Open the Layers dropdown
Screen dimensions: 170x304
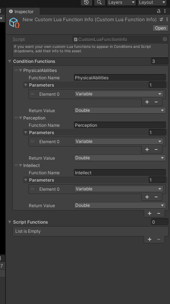[122, 2]
